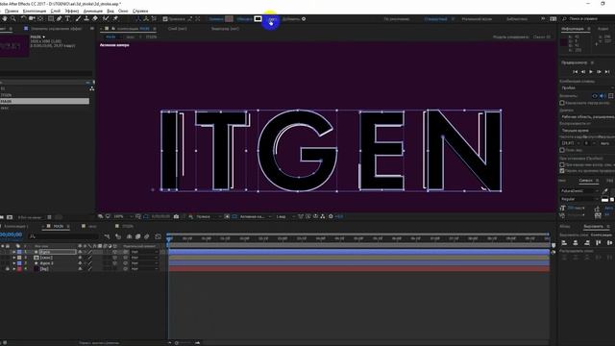Select the Pen tool
Image resolution: width=615 pixels, height=346 pixels.
pos(60,19)
